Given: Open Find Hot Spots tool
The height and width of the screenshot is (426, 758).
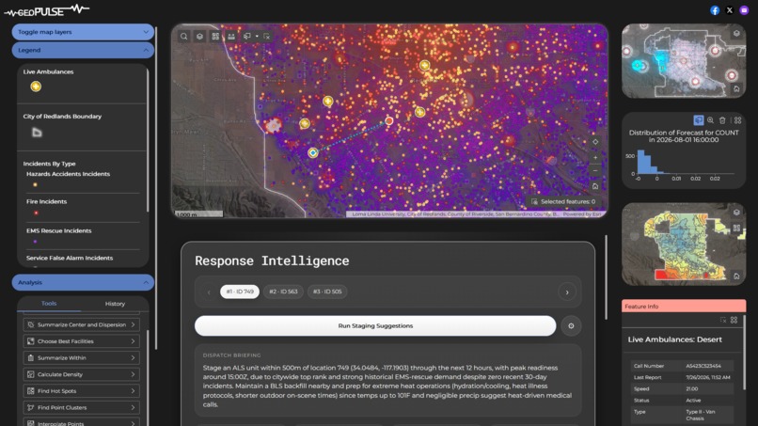Looking at the screenshot, I should point(81,390).
